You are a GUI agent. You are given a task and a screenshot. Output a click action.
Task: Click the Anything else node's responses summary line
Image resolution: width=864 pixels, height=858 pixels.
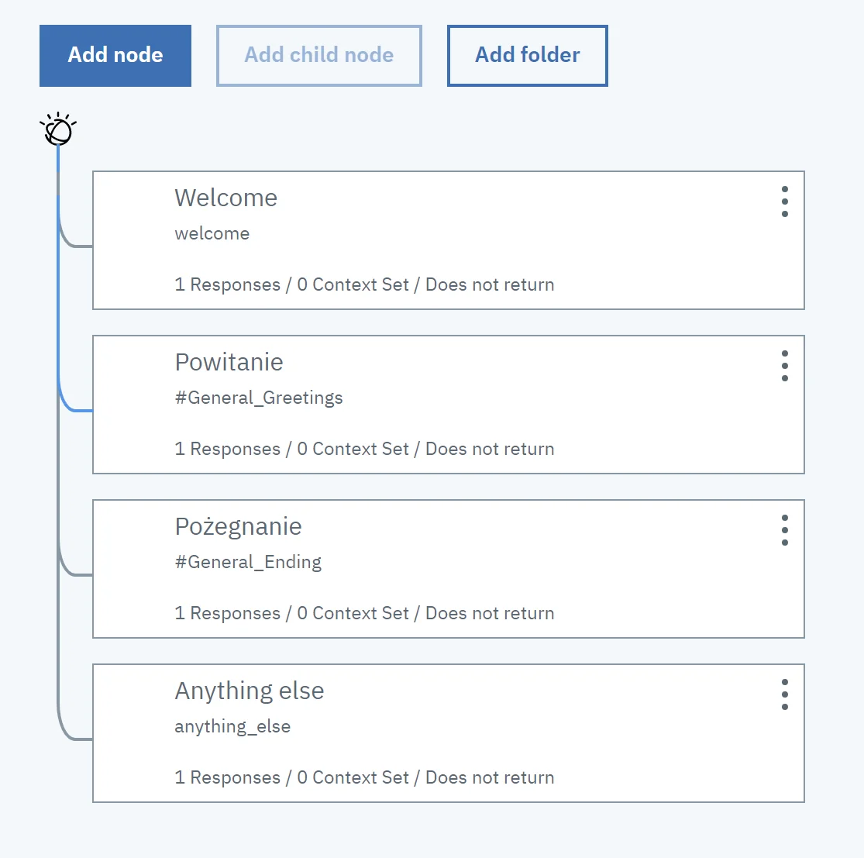(x=364, y=777)
